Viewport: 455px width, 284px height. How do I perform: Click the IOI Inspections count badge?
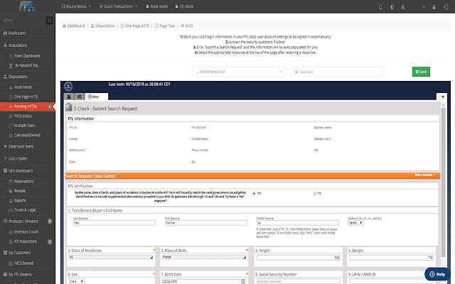50,241
